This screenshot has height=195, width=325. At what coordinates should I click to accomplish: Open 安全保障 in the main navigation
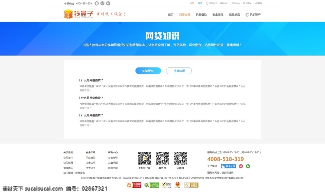pyautogui.click(x=218, y=15)
